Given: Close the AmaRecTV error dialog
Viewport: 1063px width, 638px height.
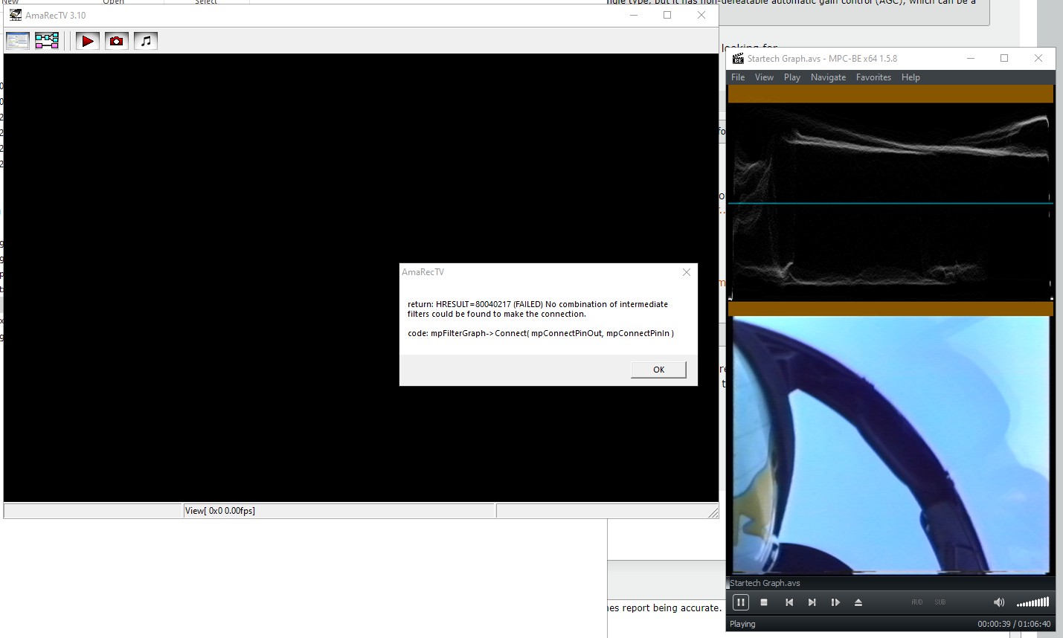Looking at the screenshot, I should [x=687, y=272].
